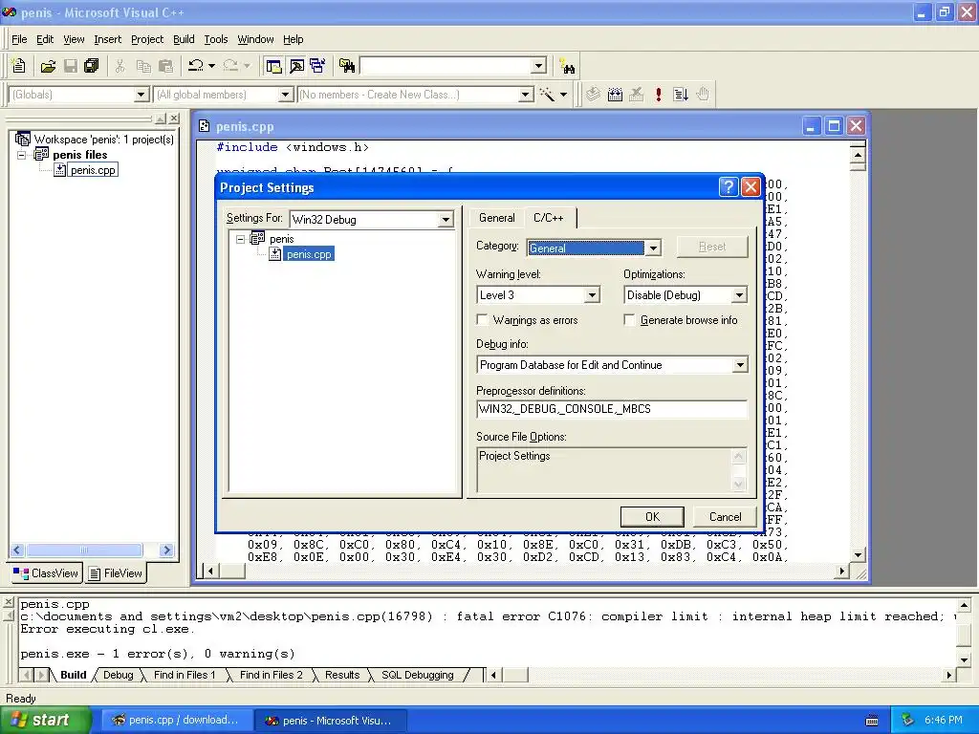
Task: Toggle the Output window icon
Action: [x=296, y=66]
